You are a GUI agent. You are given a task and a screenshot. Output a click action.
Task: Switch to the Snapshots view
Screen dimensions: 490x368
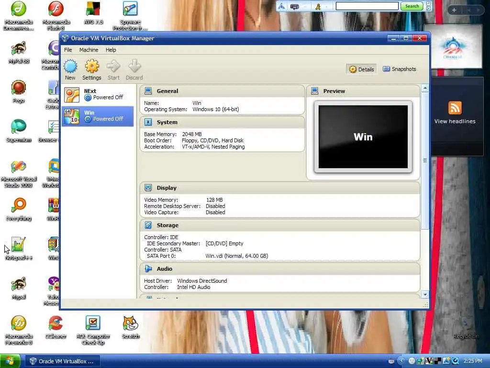coord(400,69)
